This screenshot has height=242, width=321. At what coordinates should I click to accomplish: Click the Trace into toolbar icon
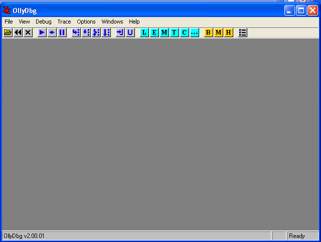tap(96, 33)
